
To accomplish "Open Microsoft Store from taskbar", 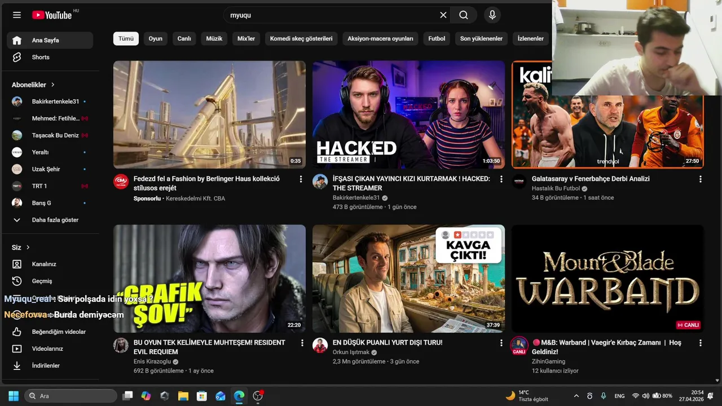I will pyautogui.click(x=202, y=396).
